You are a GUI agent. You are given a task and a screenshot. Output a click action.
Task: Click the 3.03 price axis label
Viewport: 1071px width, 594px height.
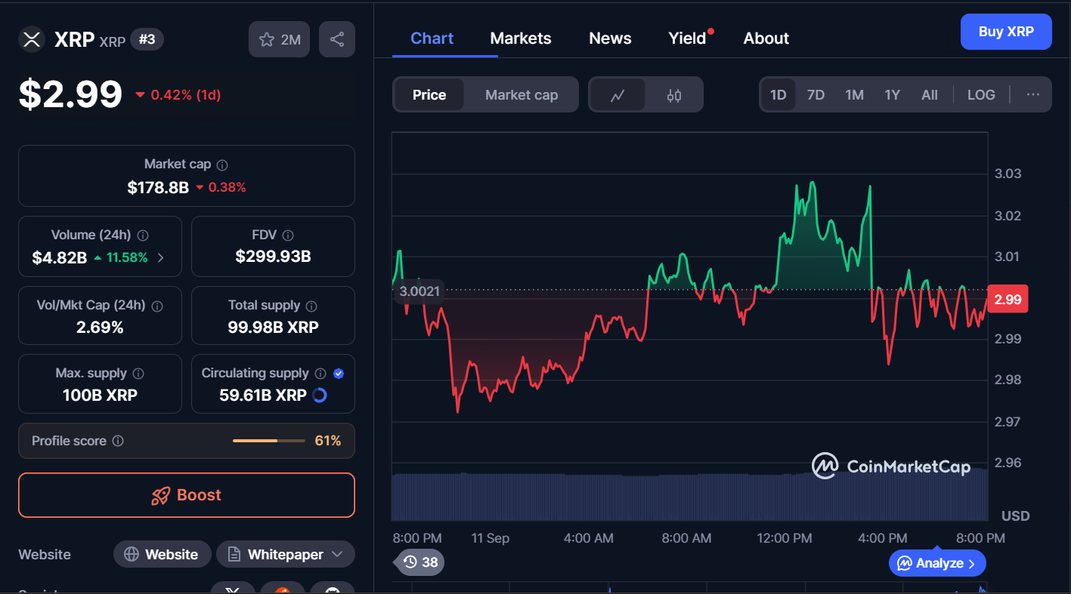tap(1008, 174)
